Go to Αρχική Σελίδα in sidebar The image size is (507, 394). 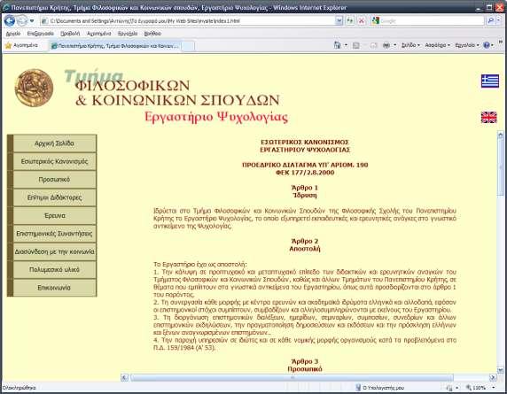point(54,143)
